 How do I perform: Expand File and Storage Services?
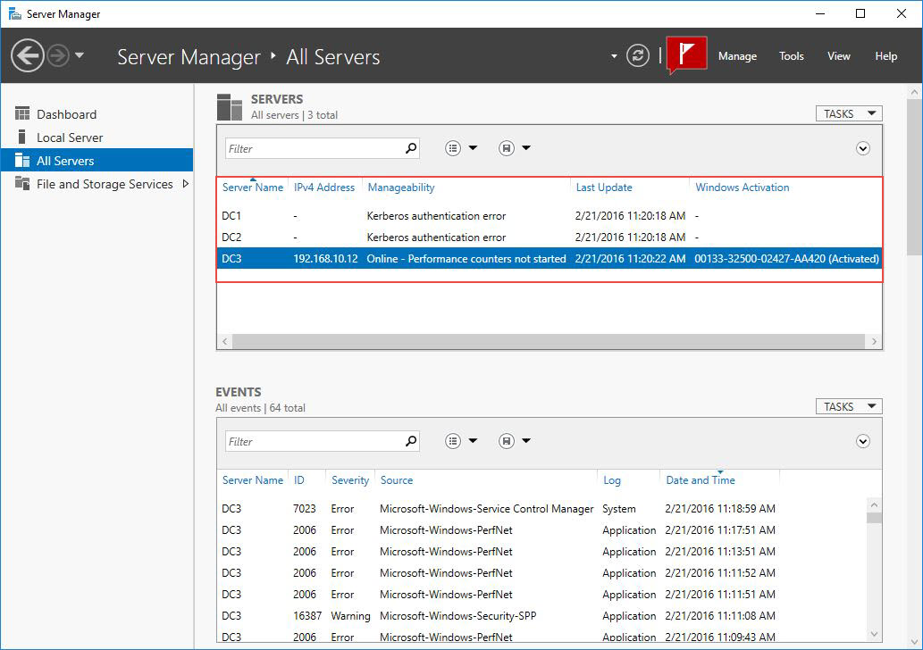(x=185, y=184)
